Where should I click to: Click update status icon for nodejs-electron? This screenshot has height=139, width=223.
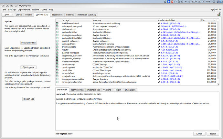tap(57, 76)
